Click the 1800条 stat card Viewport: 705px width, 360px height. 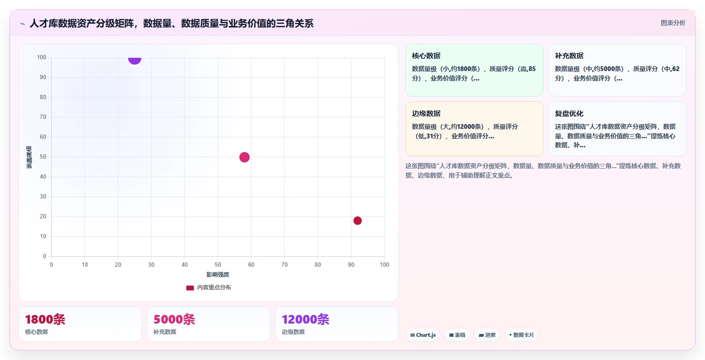(80, 324)
